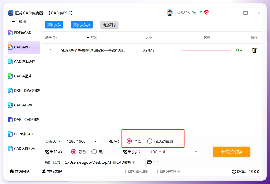Click the CAD版本转换 sidebar icon
This screenshot has height=184, width=270.
point(10,62)
